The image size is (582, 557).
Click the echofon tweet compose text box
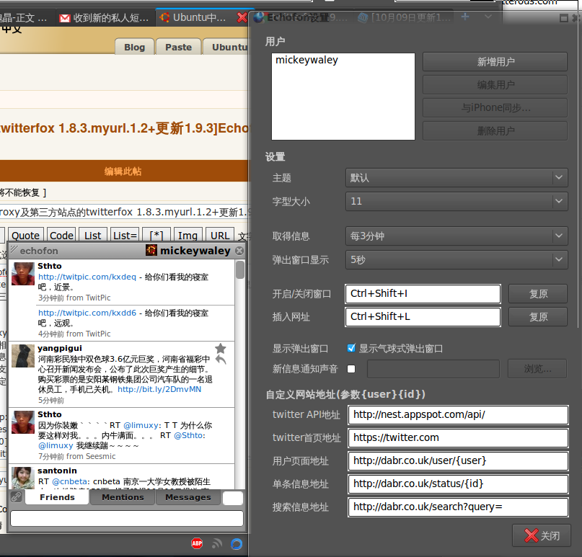pyautogui.click(x=127, y=518)
